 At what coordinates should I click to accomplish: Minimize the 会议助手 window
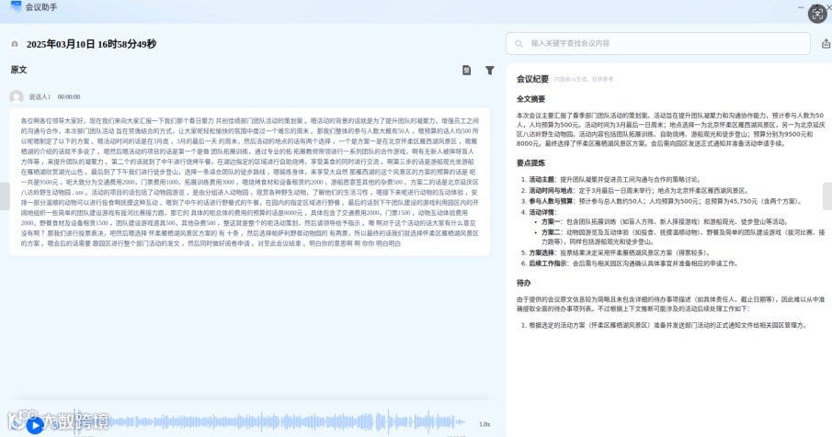click(801, 7)
